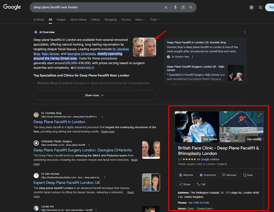Get Directions to British Face Clinic
The width and height of the screenshot is (274, 212).
pyautogui.click(x=207, y=175)
